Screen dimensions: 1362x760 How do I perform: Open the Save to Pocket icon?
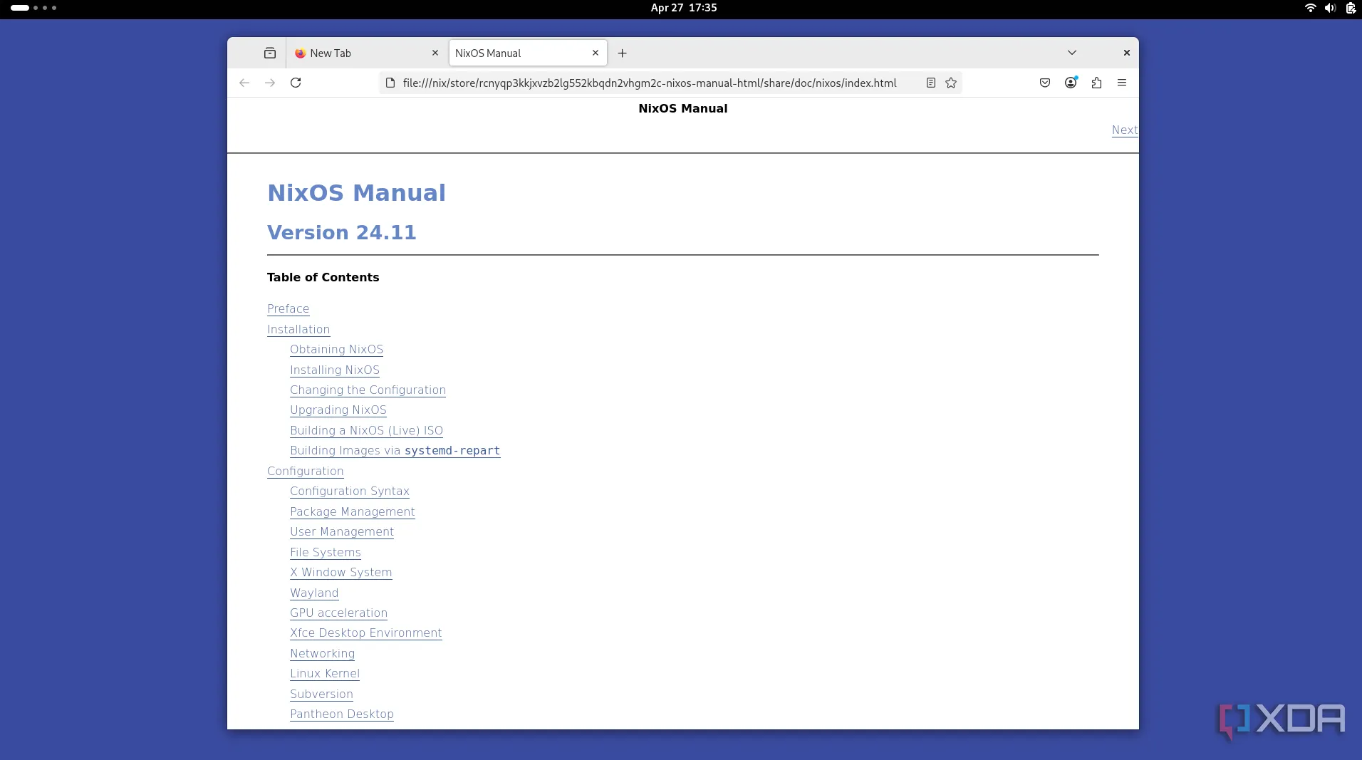(1045, 83)
